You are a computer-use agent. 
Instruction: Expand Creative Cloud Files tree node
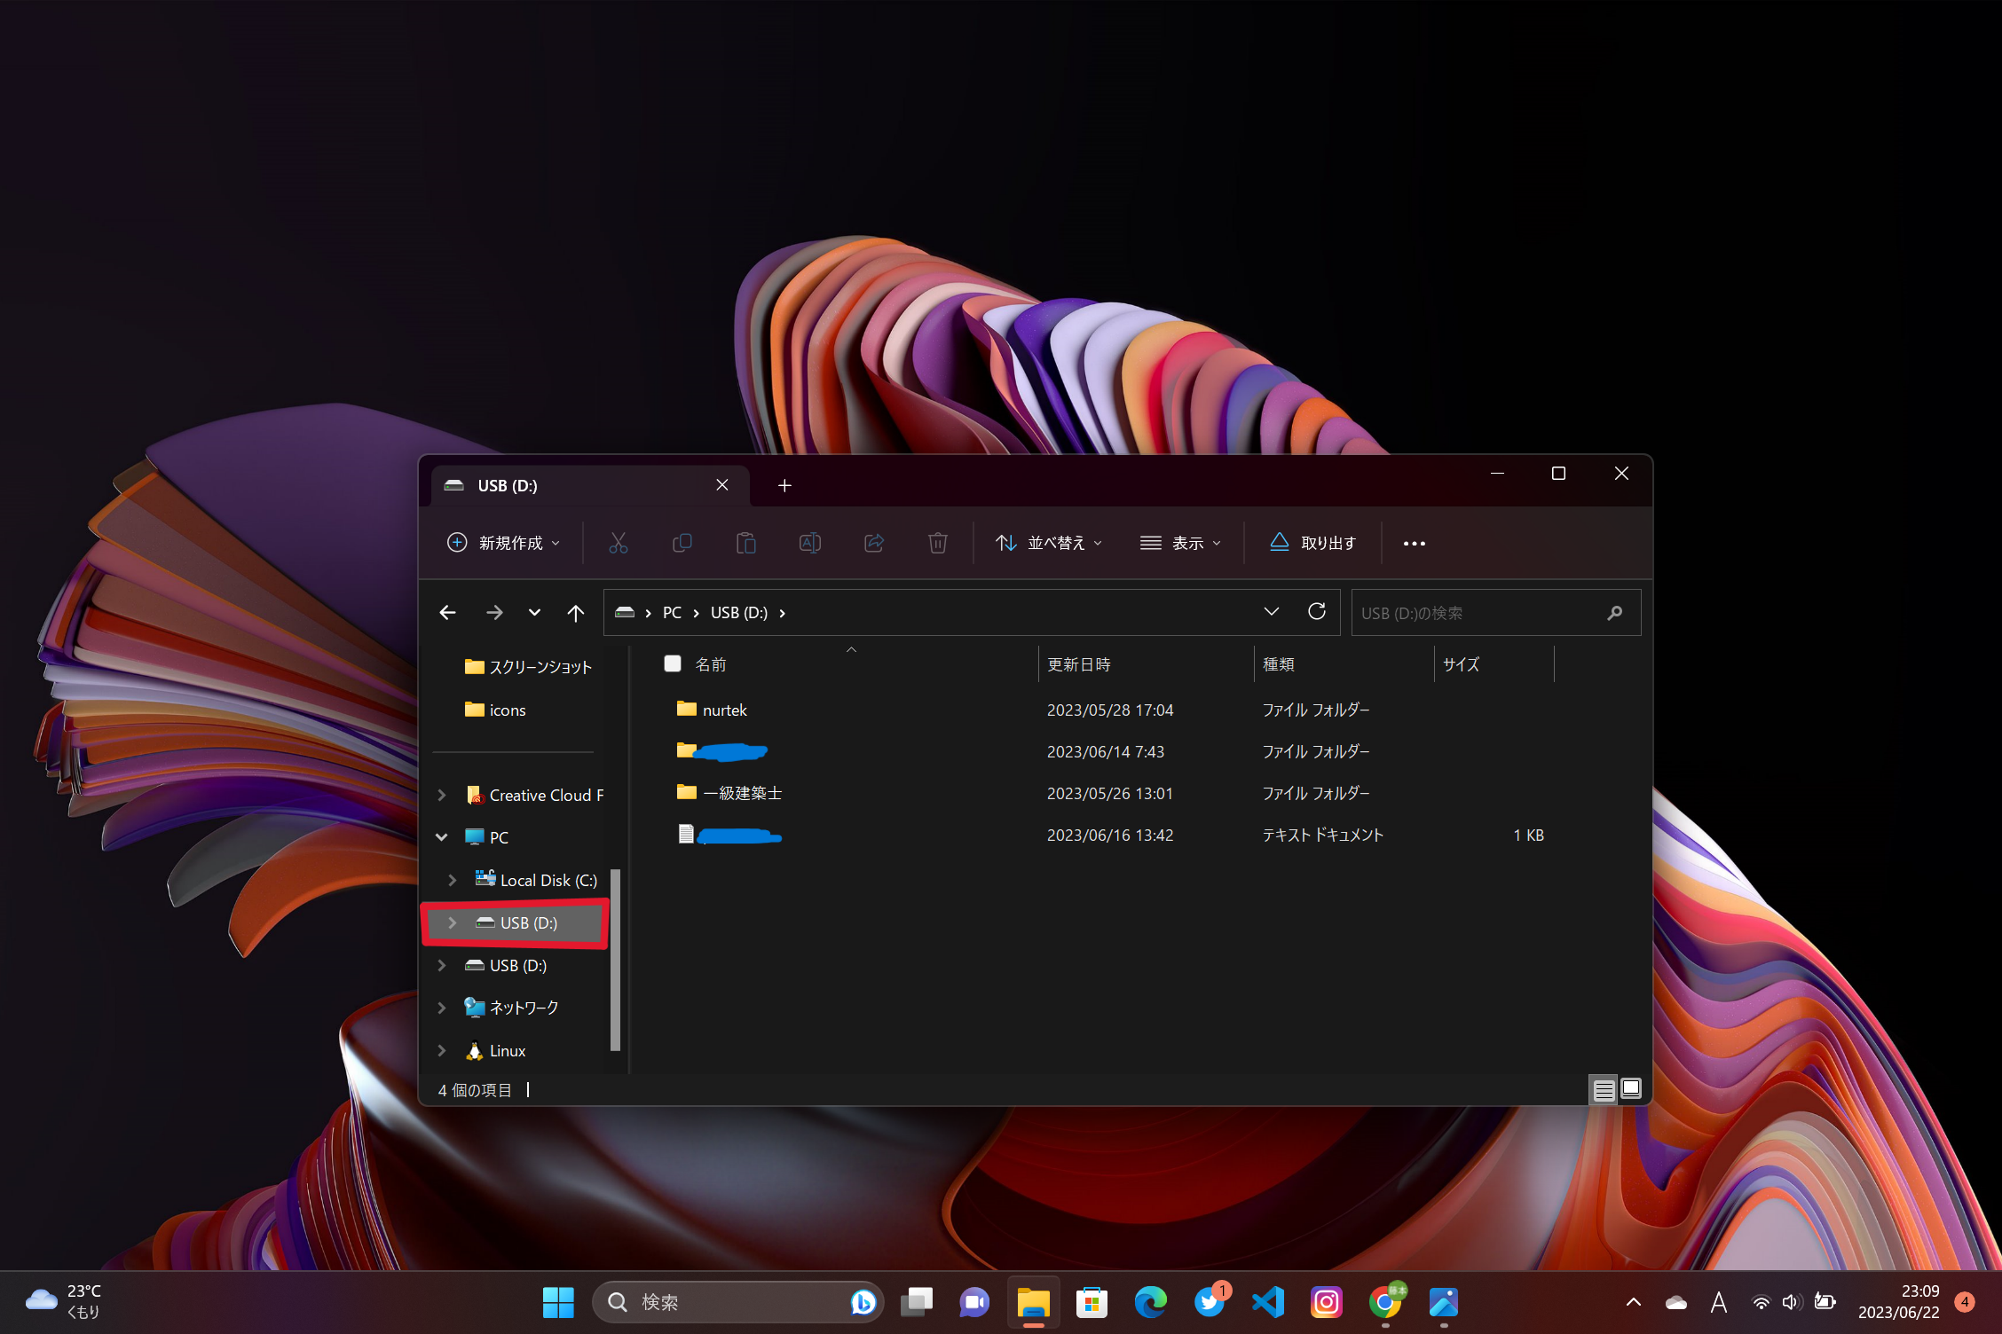point(442,795)
